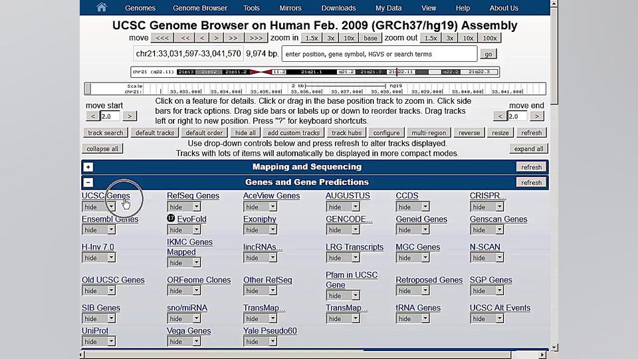Open the Mirrors menu

290,8
